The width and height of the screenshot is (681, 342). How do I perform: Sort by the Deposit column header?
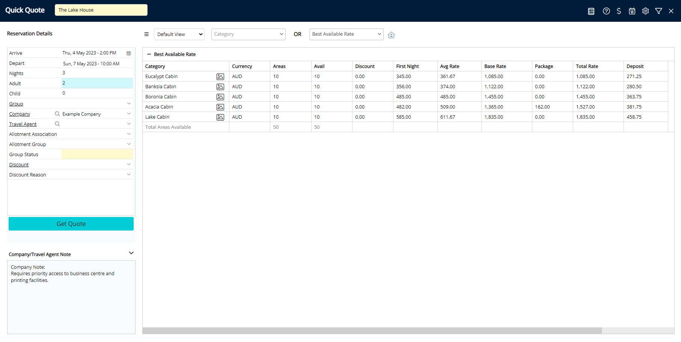click(x=635, y=66)
